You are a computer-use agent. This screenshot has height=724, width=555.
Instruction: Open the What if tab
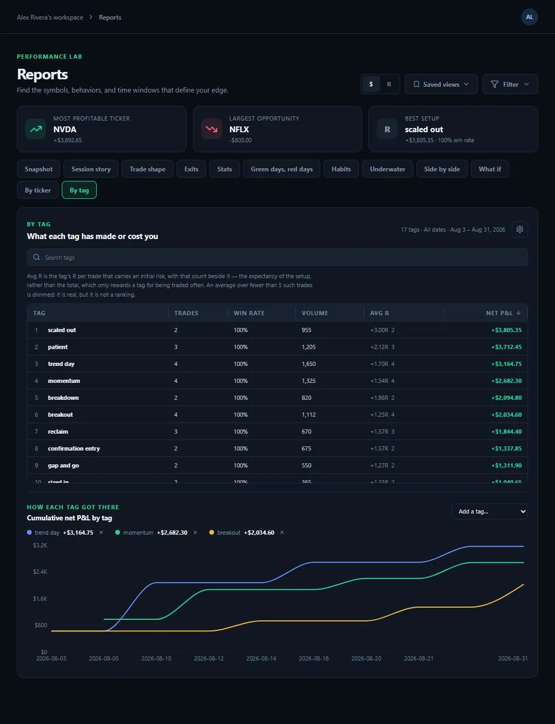(490, 169)
